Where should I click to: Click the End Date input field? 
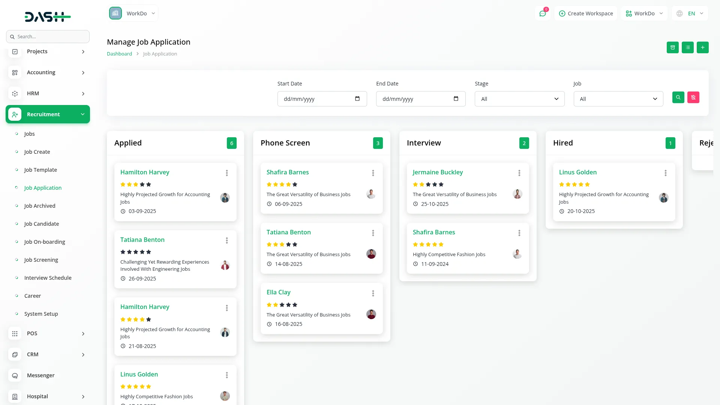412,99
